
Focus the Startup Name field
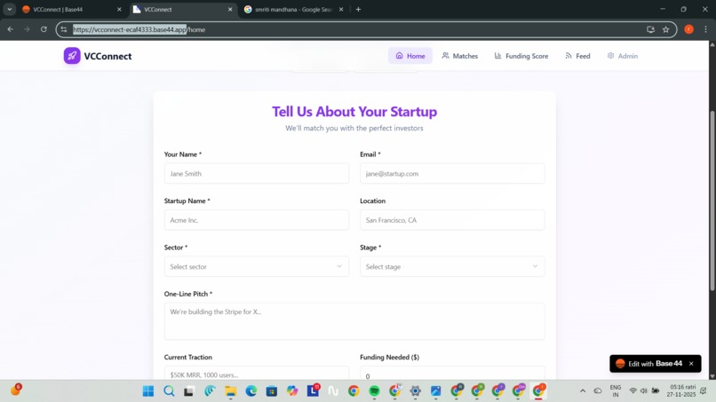[x=257, y=220]
